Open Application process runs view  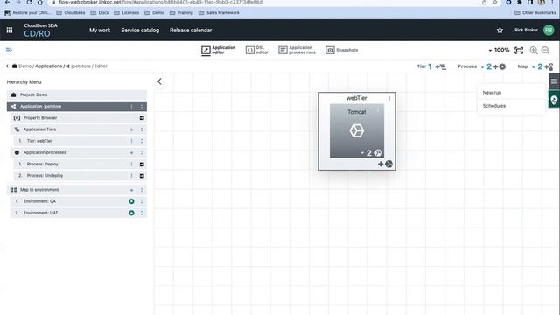click(297, 50)
